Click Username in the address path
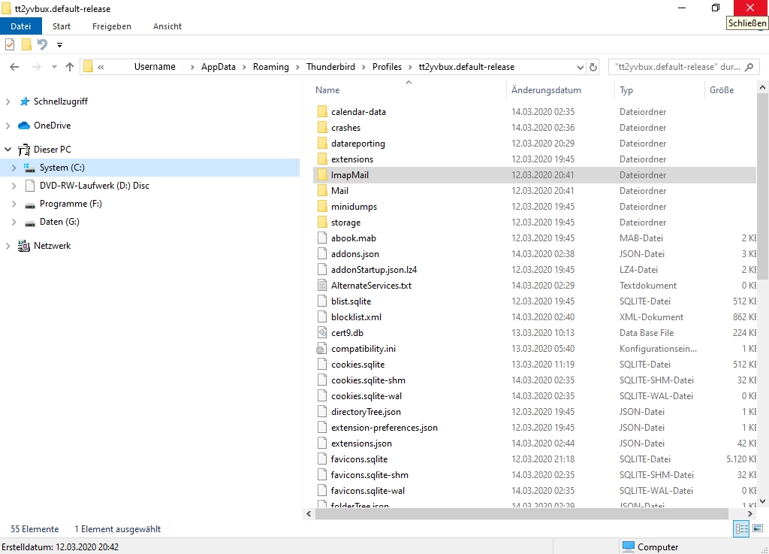769x554 pixels. [x=155, y=67]
